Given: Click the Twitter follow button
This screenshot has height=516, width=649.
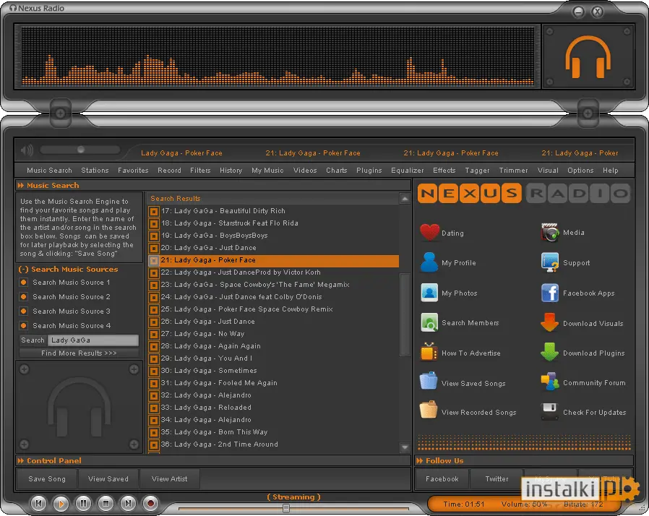Looking at the screenshot, I should tap(497, 478).
